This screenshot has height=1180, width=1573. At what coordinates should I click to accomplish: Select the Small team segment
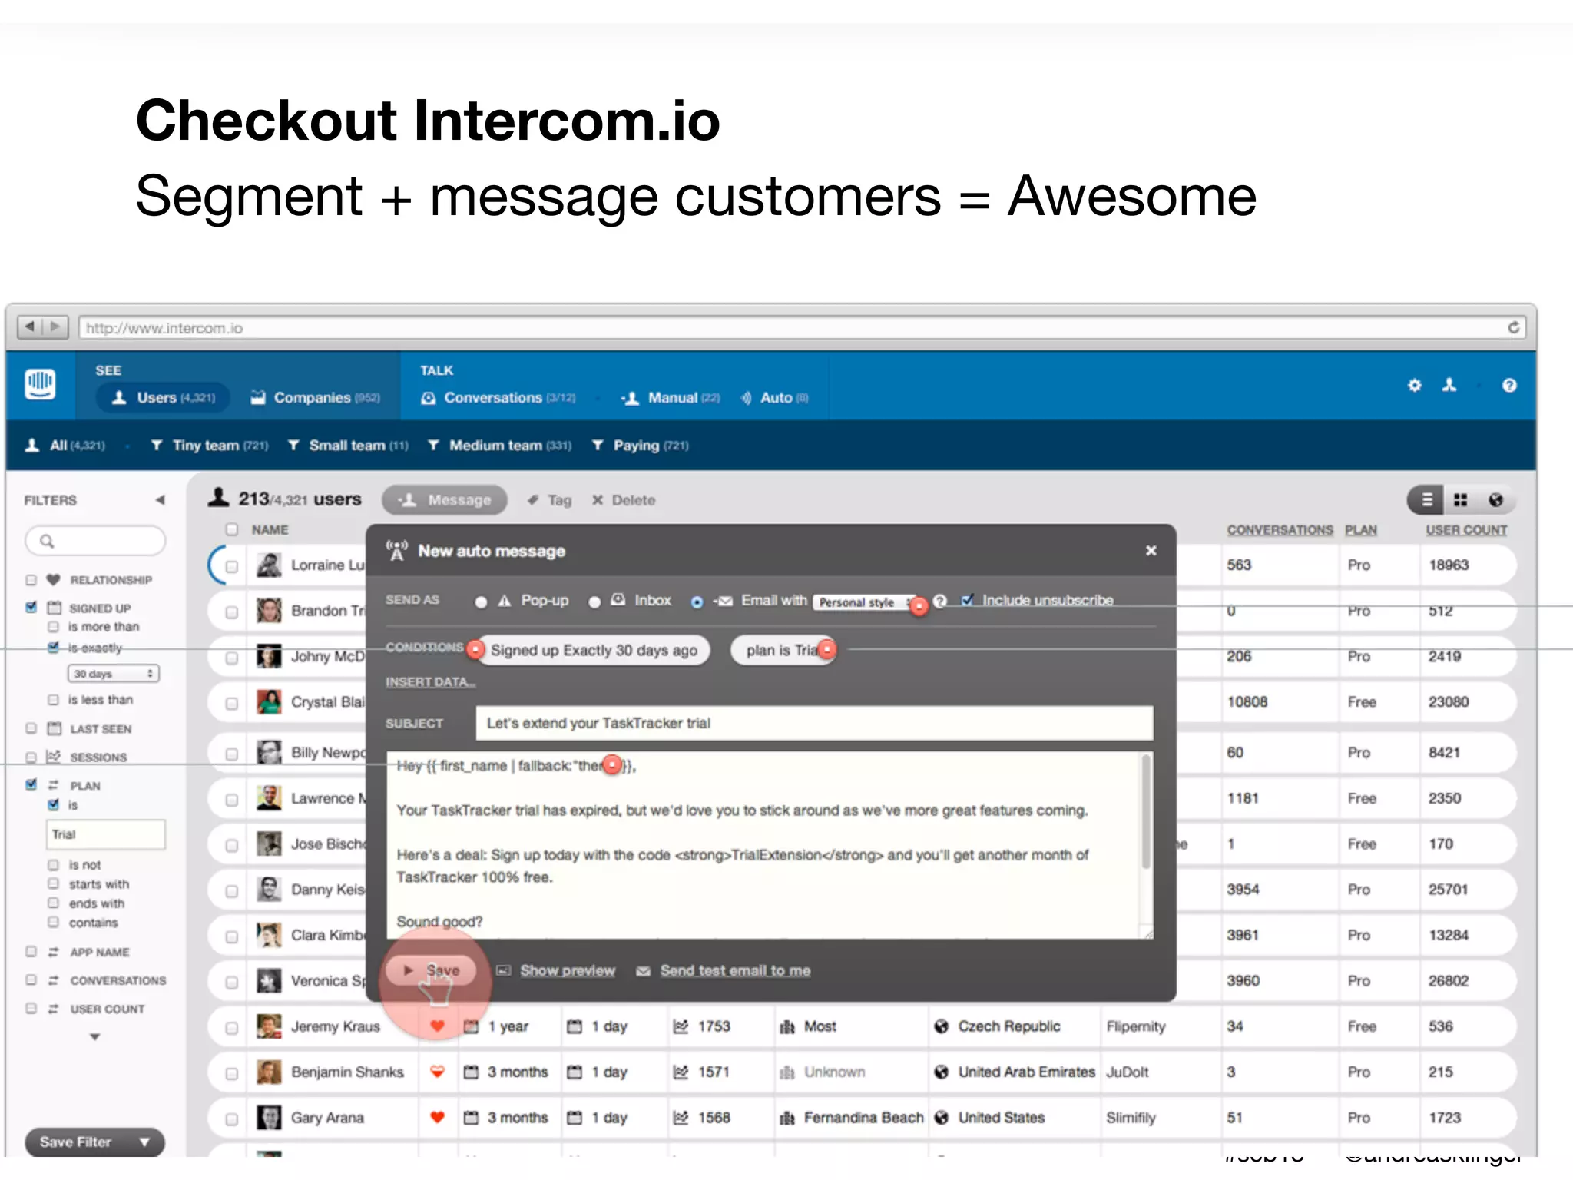pos(347,446)
